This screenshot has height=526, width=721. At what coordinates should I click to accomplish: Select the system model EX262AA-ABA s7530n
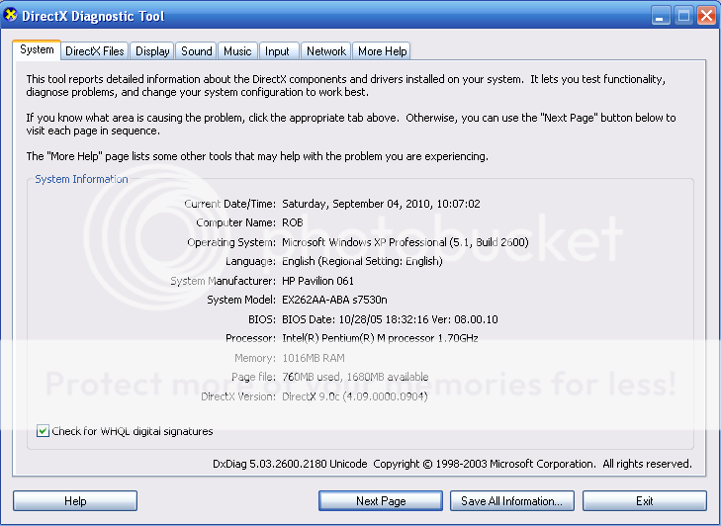pos(334,300)
